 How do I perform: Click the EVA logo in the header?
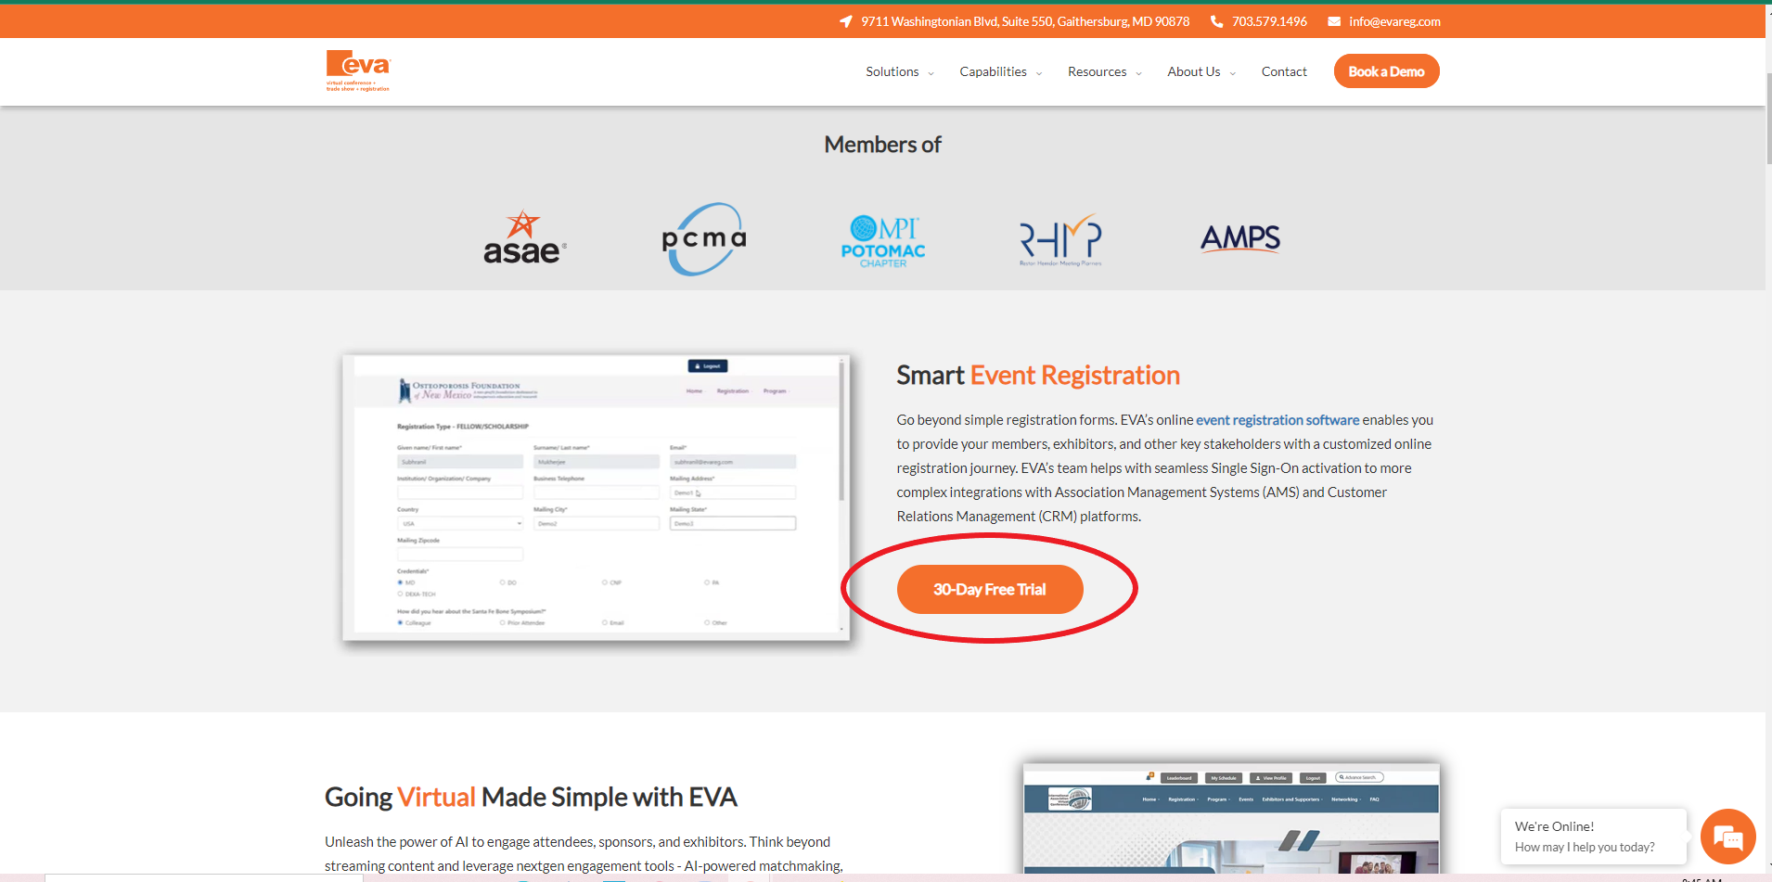(x=358, y=70)
